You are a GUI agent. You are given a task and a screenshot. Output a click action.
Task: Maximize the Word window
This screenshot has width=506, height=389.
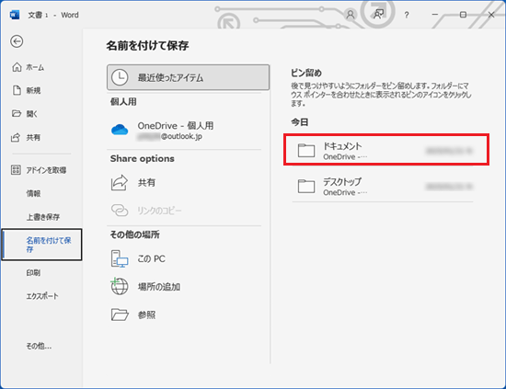pos(463,15)
